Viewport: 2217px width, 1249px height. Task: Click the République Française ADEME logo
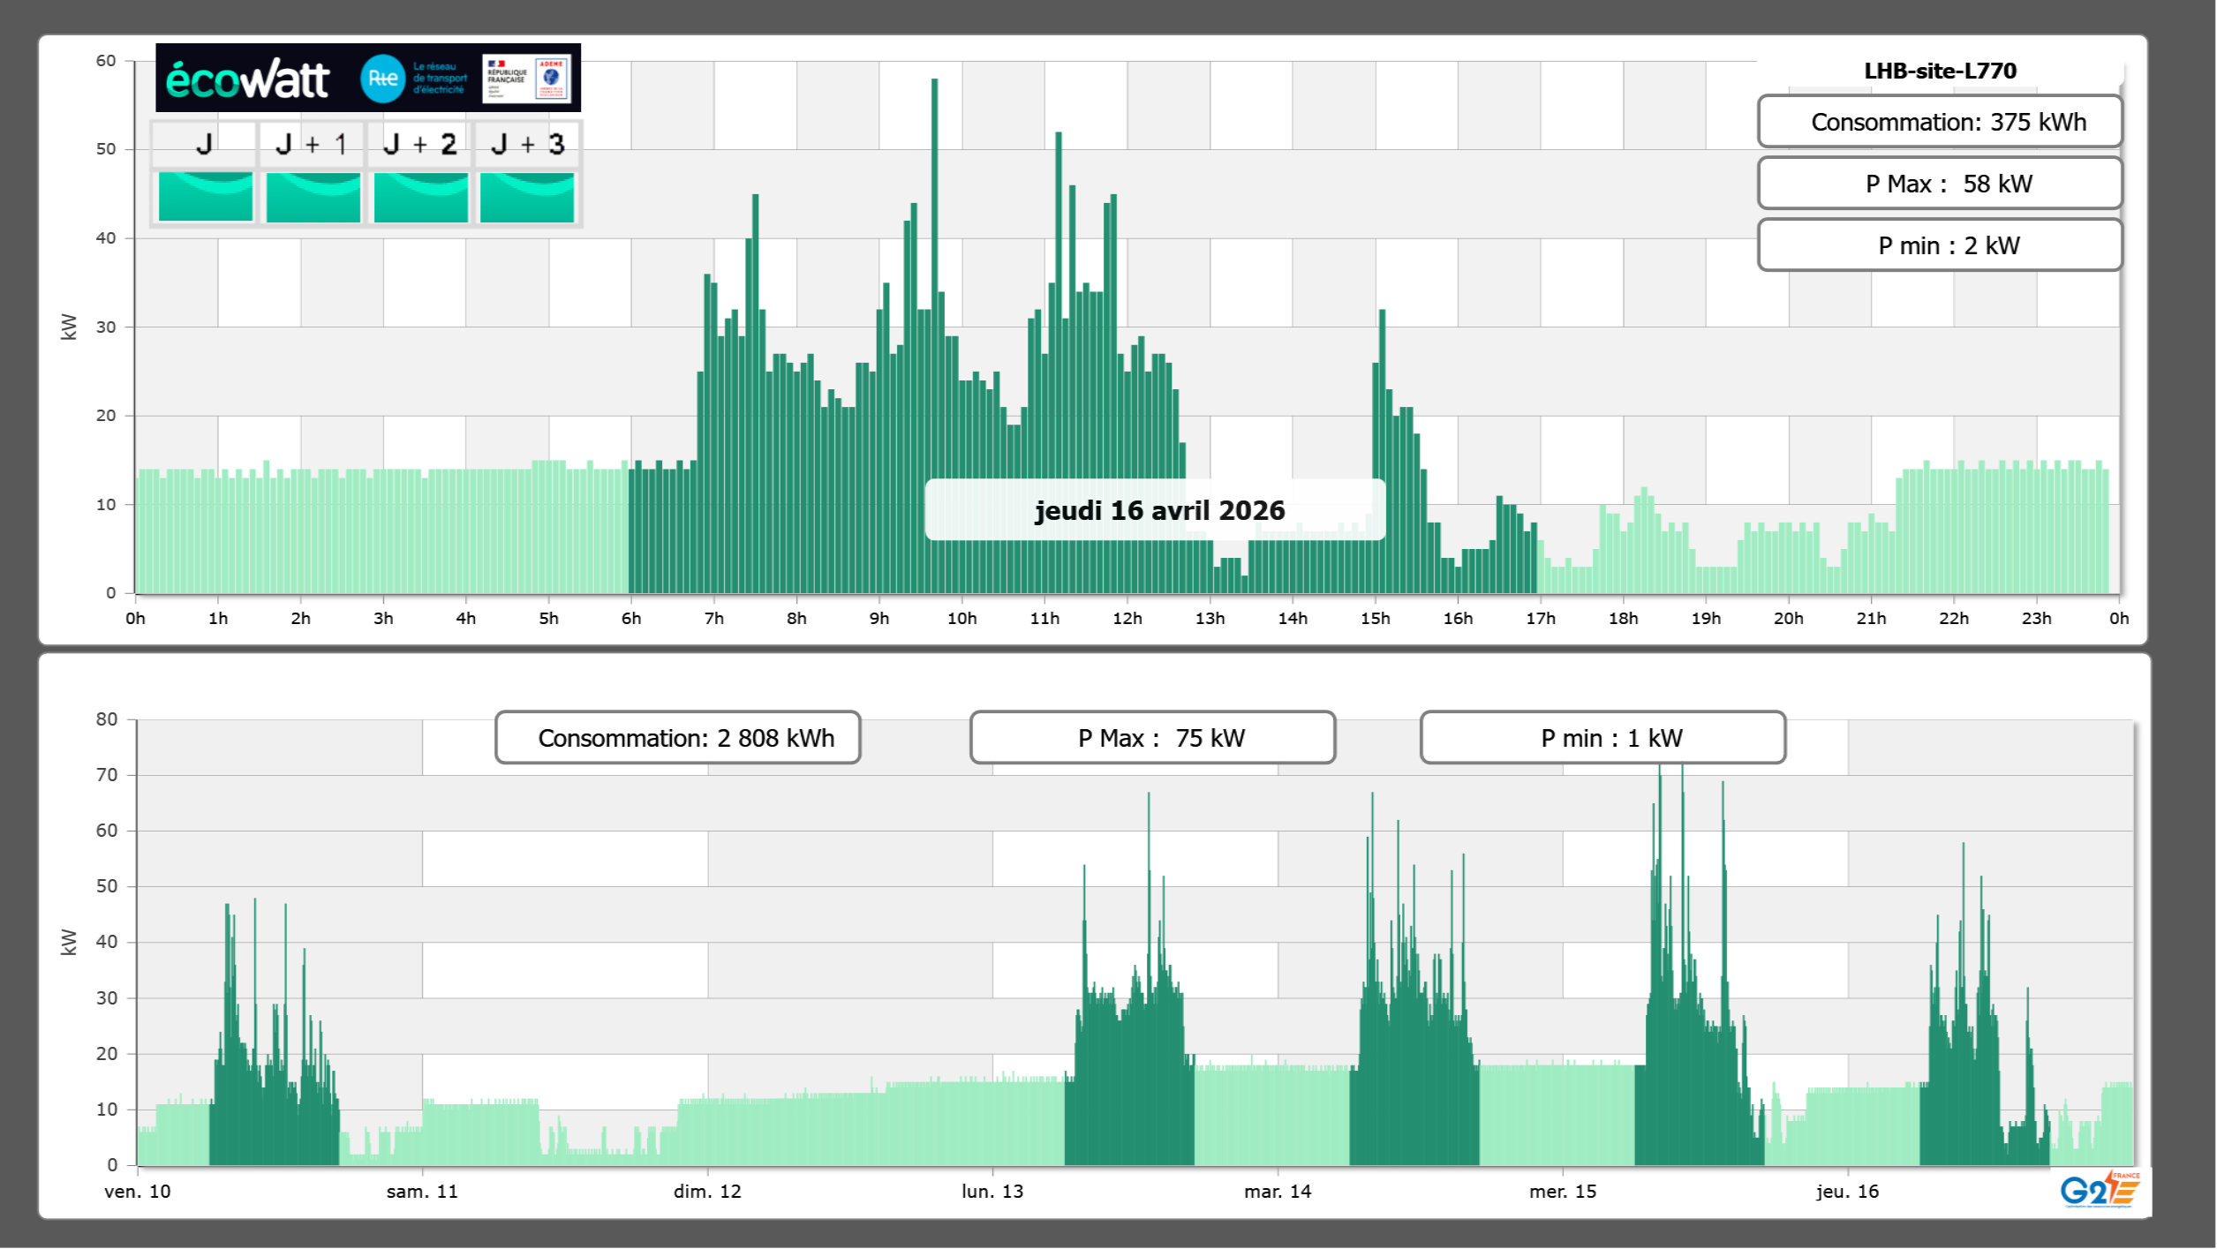[527, 79]
